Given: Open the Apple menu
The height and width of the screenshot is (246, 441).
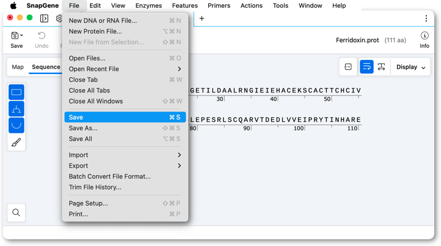Looking at the screenshot, I should pyautogui.click(x=13, y=6).
